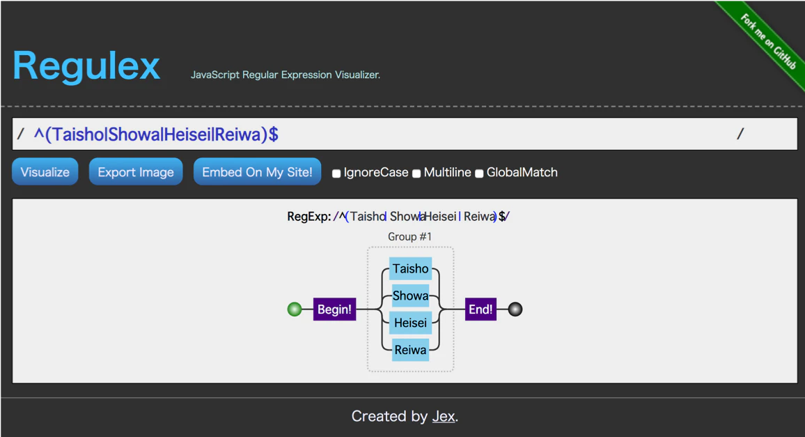Viewport: 805px width, 437px height.
Task: Click the purple End! node
Action: click(480, 309)
